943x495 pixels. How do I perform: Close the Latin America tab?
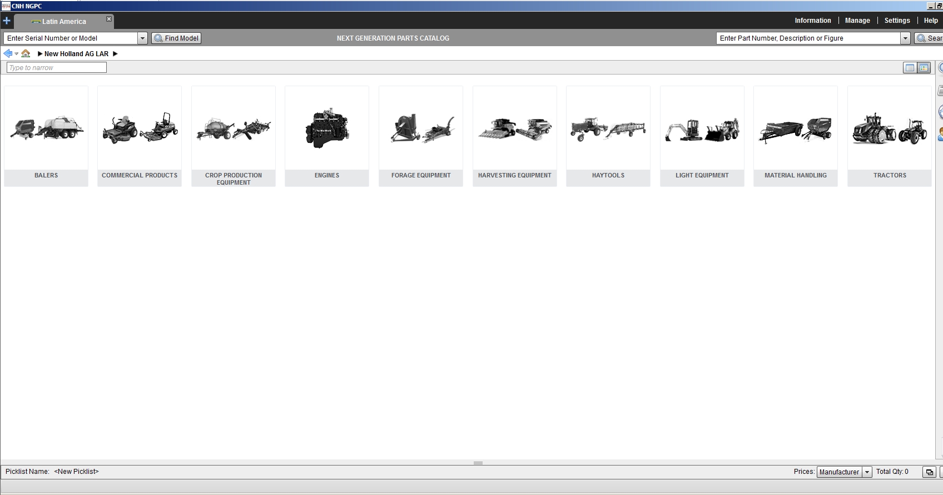[109, 19]
